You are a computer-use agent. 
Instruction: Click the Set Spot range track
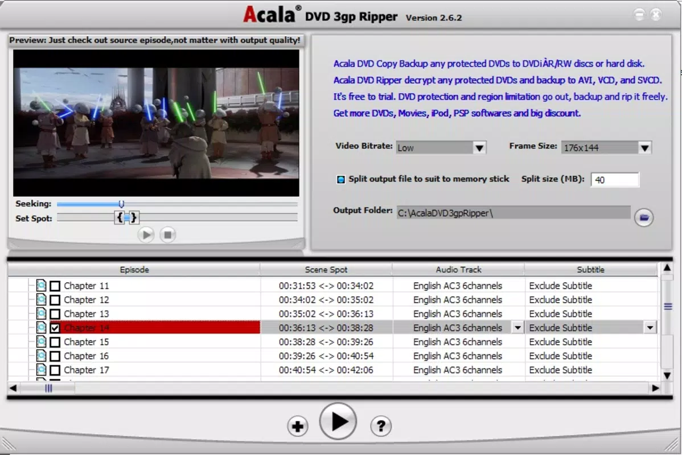point(177,217)
